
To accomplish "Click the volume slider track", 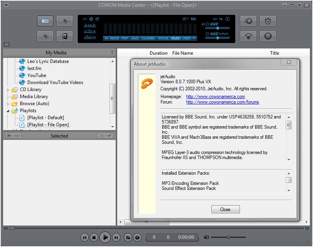I will (x=228, y=237).
